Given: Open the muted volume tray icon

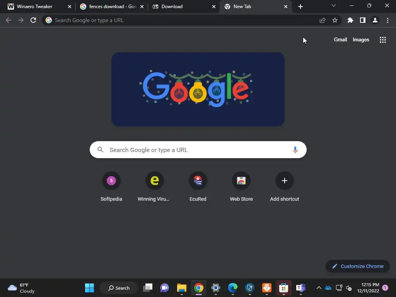Looking at the screenshot, I should (x=349, y=288).
